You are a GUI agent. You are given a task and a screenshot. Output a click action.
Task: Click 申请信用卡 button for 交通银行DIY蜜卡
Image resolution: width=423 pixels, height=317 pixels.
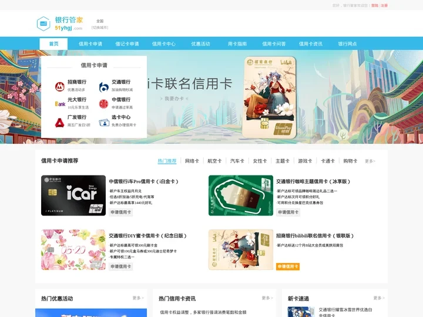121,267
